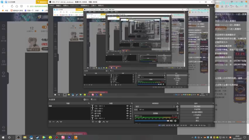Toggle the lock on 窗口采集 2 source
This screenshot has height=140, width=249.
(x=130, y=111)
